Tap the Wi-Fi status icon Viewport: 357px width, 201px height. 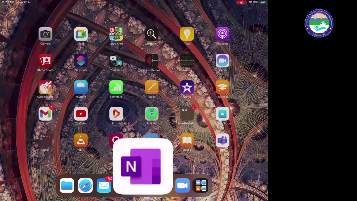[x=250, y=2]
